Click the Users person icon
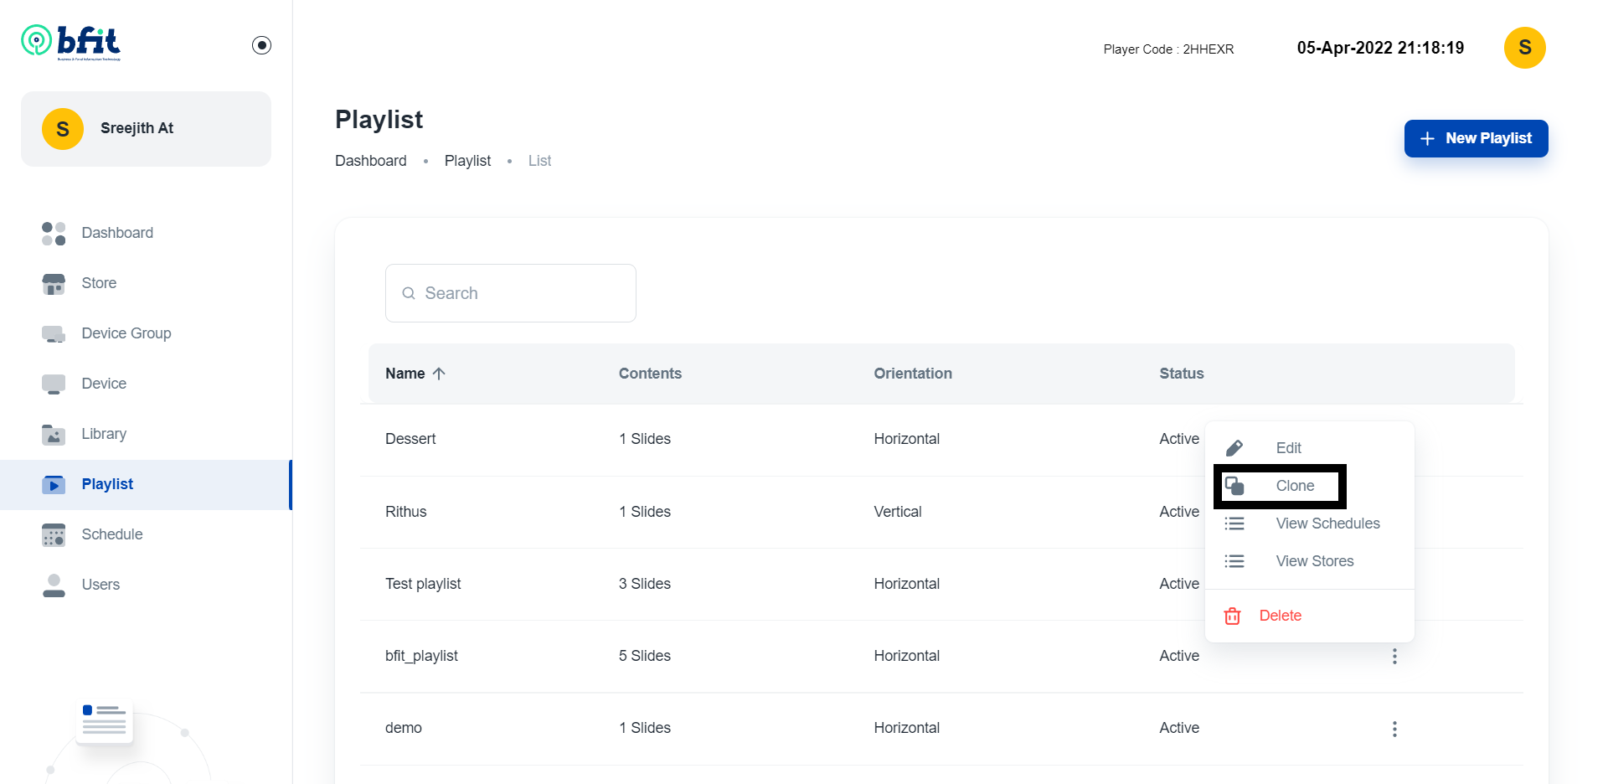This screenshot has height=784, width=1608. coord(54,585)
